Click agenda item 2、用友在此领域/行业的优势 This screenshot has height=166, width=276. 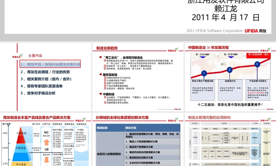pyautogui.click(x=45, y=72)
